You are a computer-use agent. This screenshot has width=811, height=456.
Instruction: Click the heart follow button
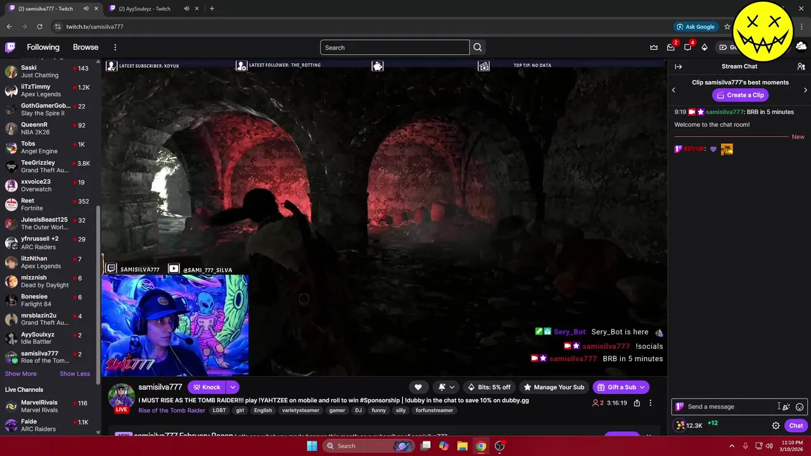[418, 387]
